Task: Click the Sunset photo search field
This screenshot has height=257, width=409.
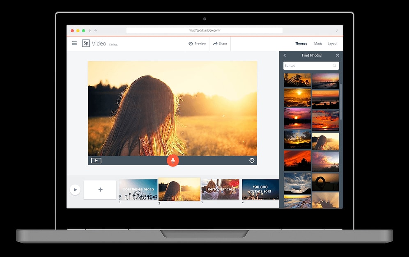Action: pos(307,66)
